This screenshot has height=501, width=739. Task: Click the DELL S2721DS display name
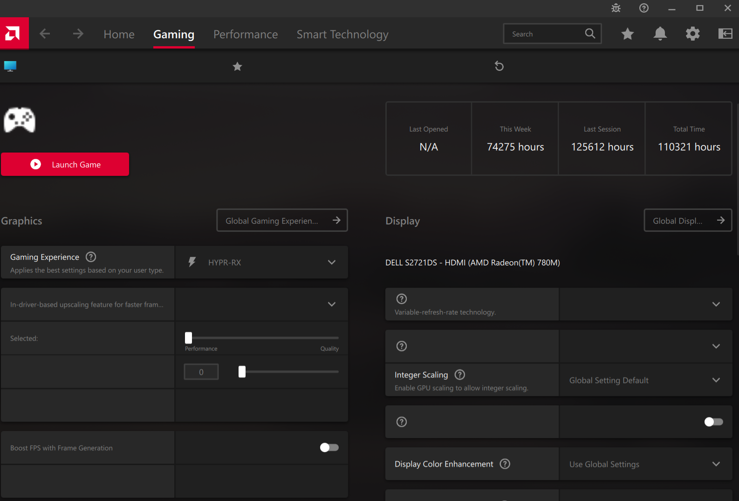[x=472, y=263]
